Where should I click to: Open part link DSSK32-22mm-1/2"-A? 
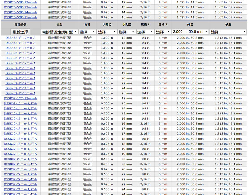pyautogui.click(x=20, y=174)
